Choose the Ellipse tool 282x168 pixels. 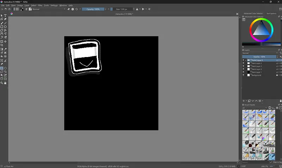[x=5, y=27]
